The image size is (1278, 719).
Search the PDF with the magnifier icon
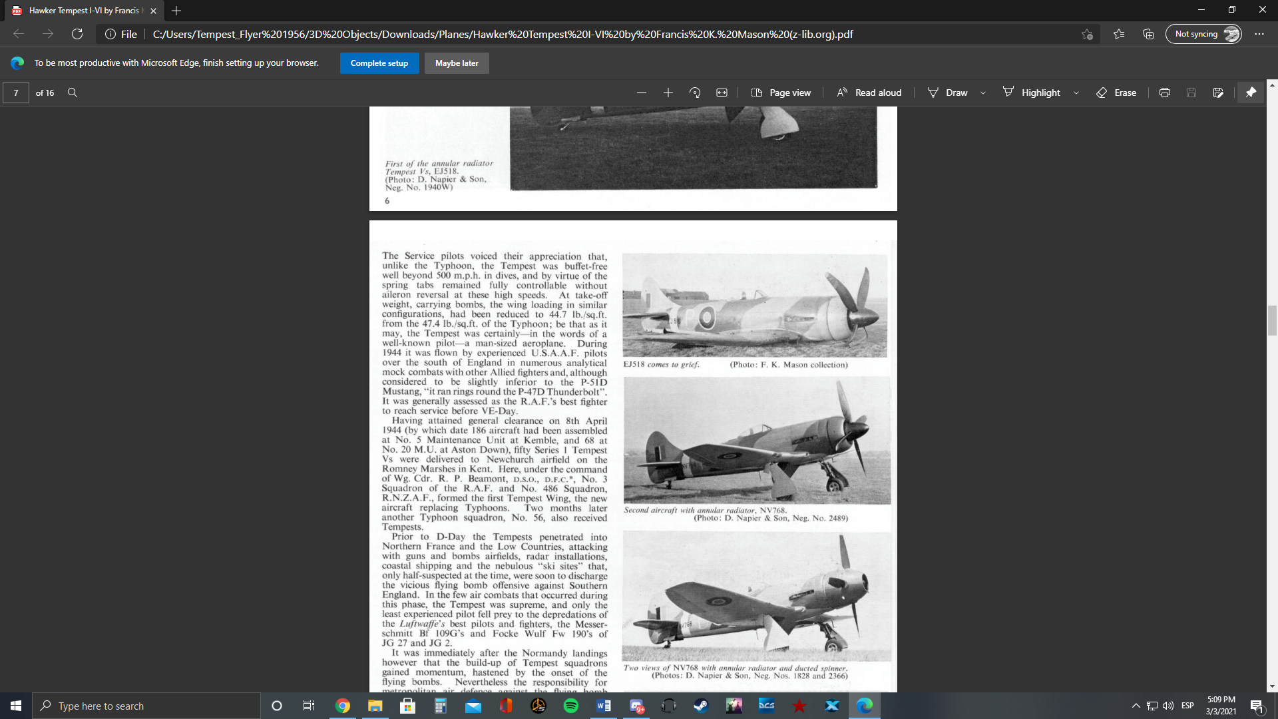(x=73, y=93)
